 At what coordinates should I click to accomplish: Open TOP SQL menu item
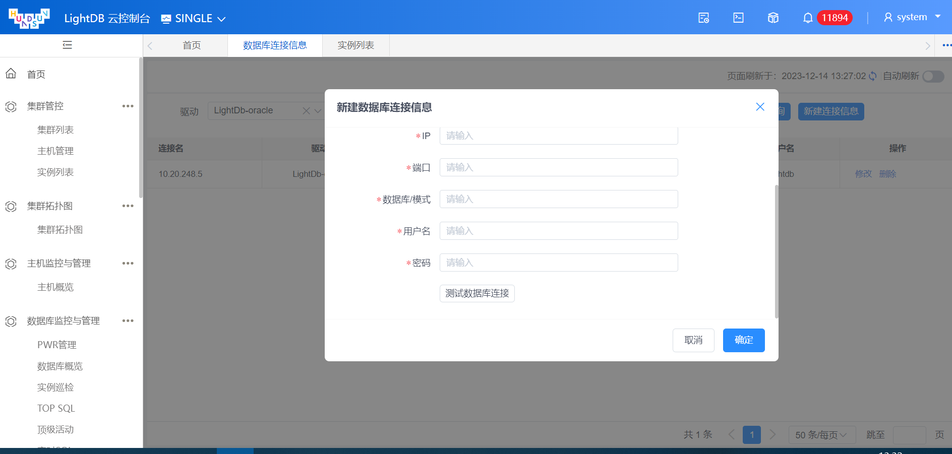pyautogui.click(x=56, y=409)
